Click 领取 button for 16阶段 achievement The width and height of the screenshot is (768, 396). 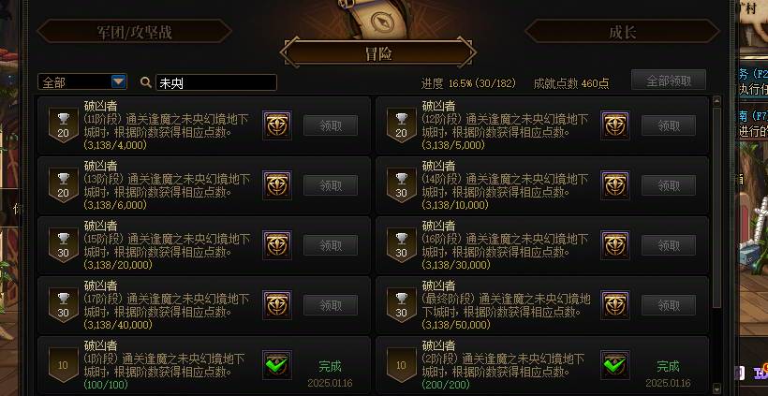(x=669, y=245)
